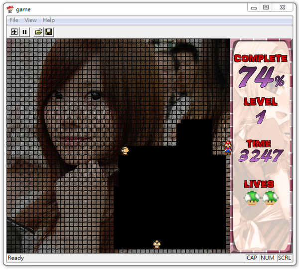Click the TIME value 3247

point(261,155)
